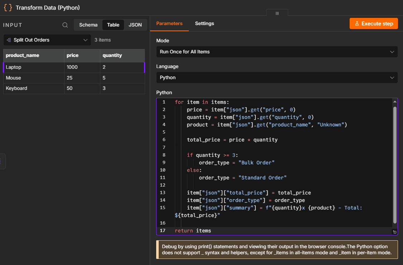Click the quantity cell 5 for Mouse
Image resolution: width=403 pixels, height=265 pixels.
point(123,78)
